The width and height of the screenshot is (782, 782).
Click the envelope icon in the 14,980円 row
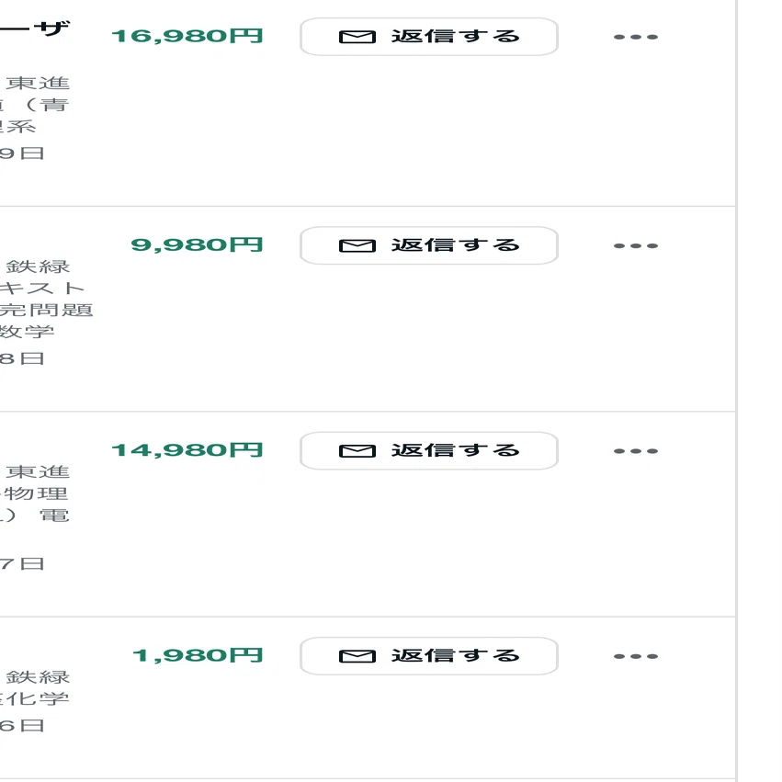(x=357, y=451)
